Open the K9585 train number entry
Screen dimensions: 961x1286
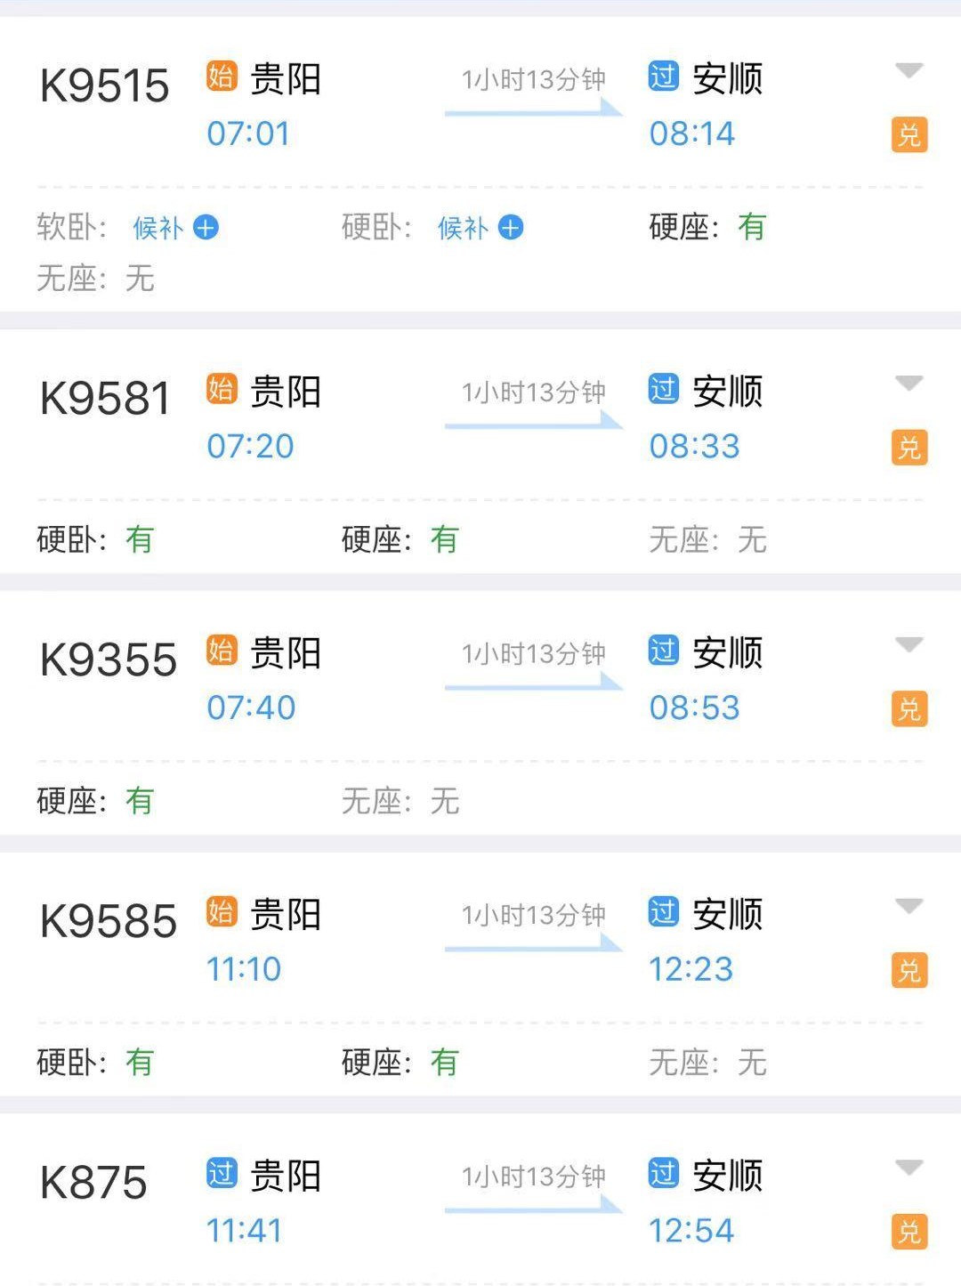(x=109, y=921)
